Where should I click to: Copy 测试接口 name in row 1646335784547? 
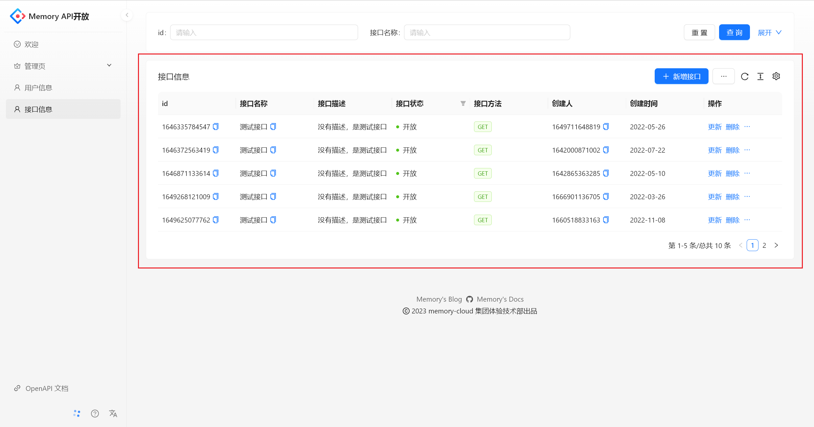(273, 127)
